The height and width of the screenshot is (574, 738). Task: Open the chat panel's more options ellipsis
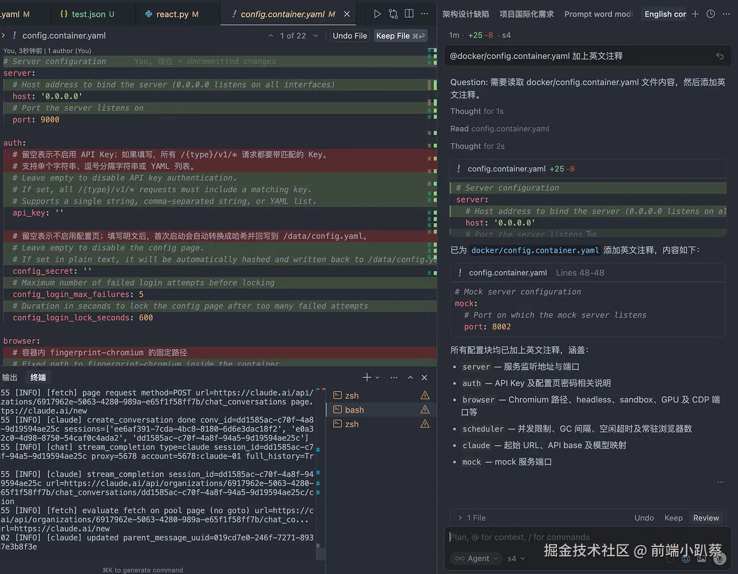click(727, 14)
